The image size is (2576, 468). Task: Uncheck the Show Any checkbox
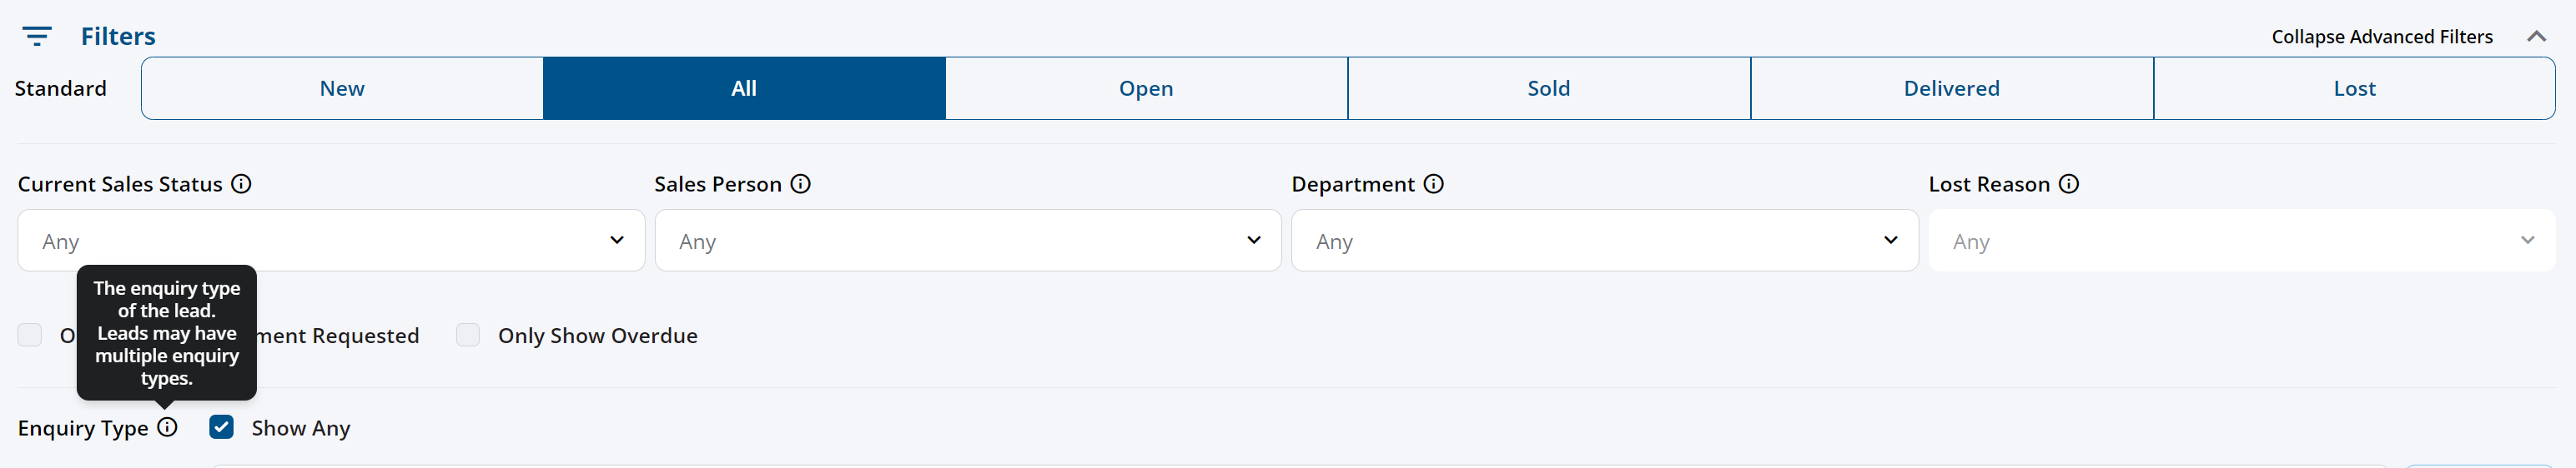(221, 428)
